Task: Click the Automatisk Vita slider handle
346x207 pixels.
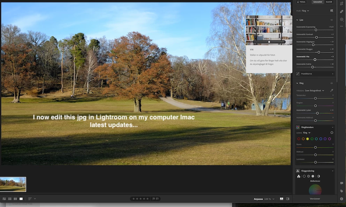Action: pyautogui.click(x=315, y=60)
